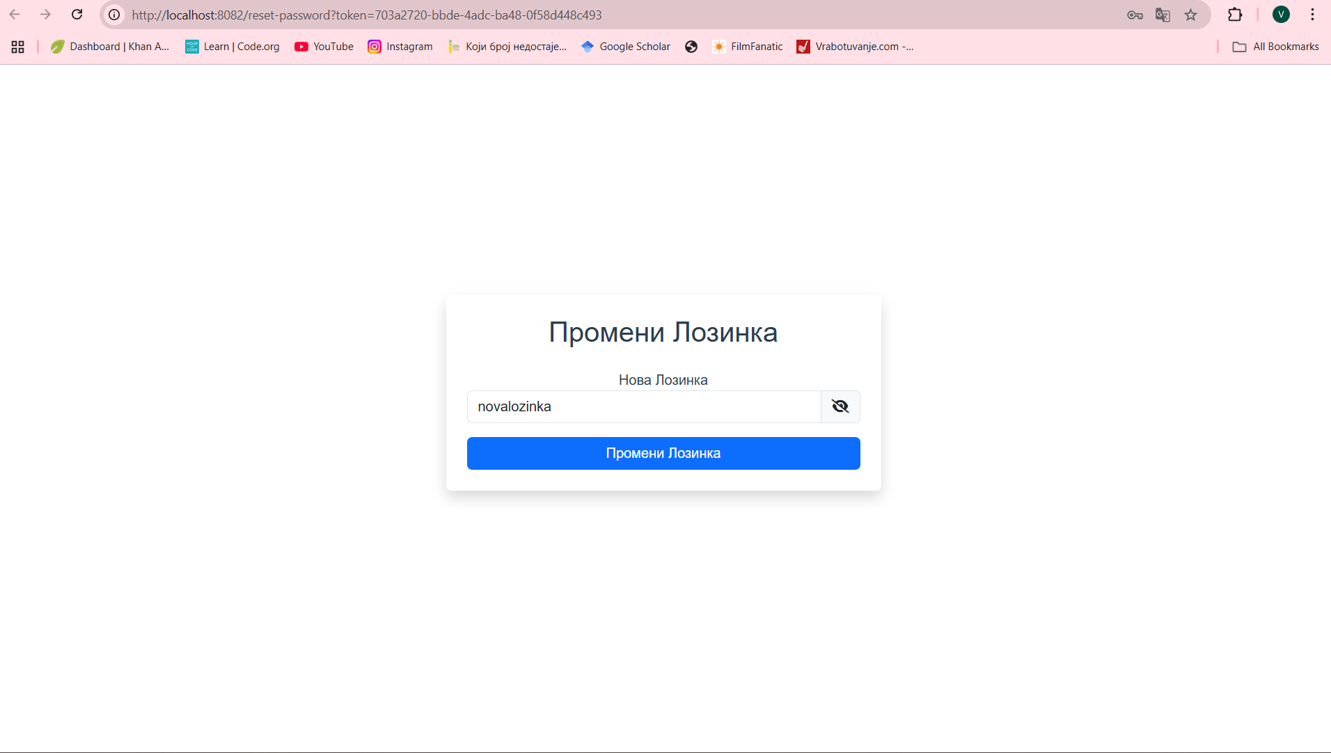Go back to previous page
This screenshot has height=753, width=1331.
click(15, 15)
